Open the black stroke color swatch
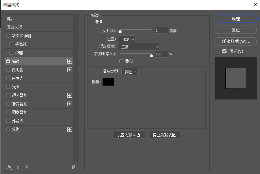The image size is (260, 174). point(108,82)
